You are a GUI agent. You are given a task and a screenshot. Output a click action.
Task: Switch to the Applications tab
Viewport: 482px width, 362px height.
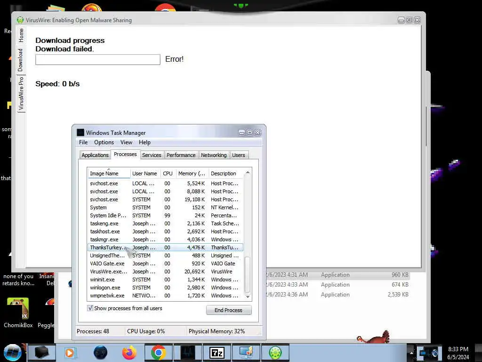[x=95, y=155]
